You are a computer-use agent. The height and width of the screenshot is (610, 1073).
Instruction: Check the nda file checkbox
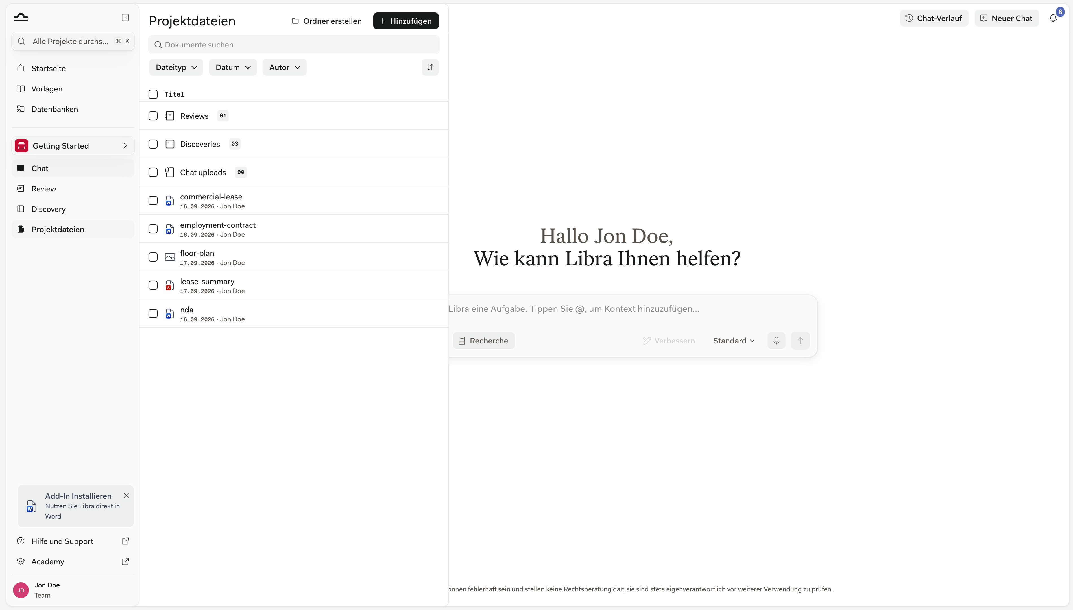pos(153,313)
